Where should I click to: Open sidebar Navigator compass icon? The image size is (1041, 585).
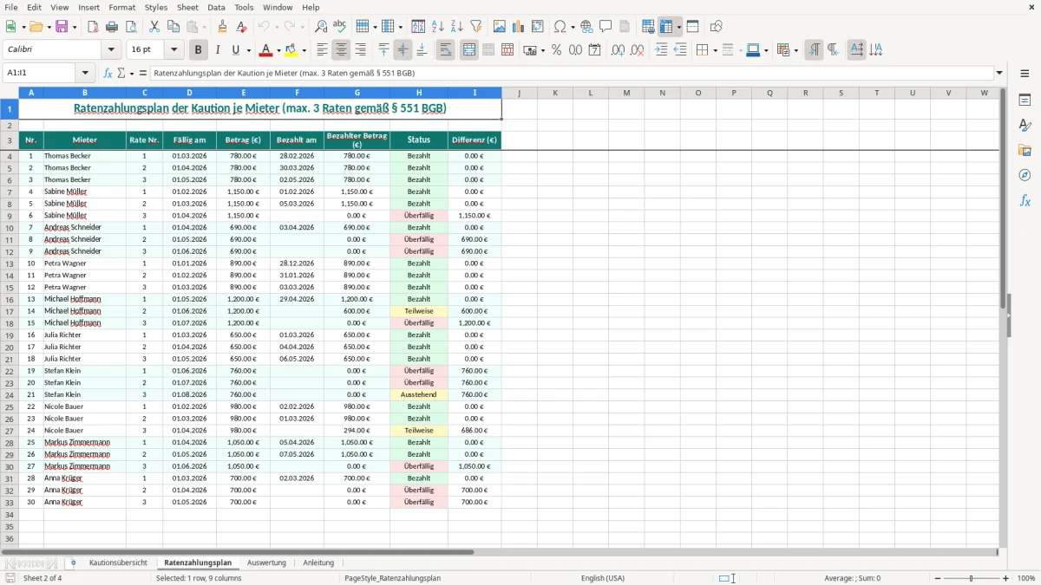(x=1025, y=176)
